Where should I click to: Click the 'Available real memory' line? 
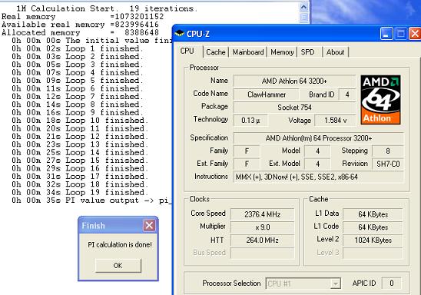click(x=80, y=25)
